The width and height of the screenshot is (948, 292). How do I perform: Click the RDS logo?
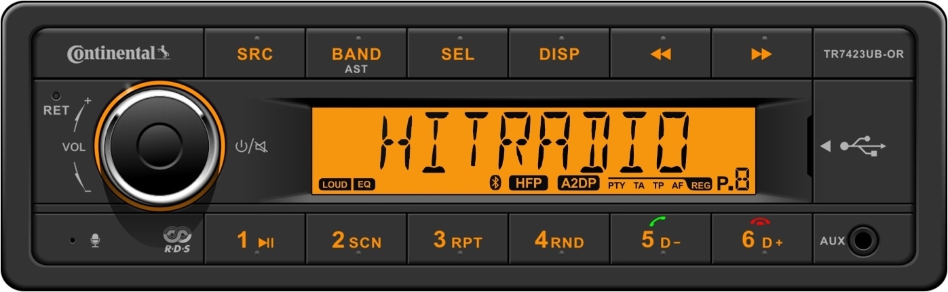pyautogui.click(x=177, y=240)
